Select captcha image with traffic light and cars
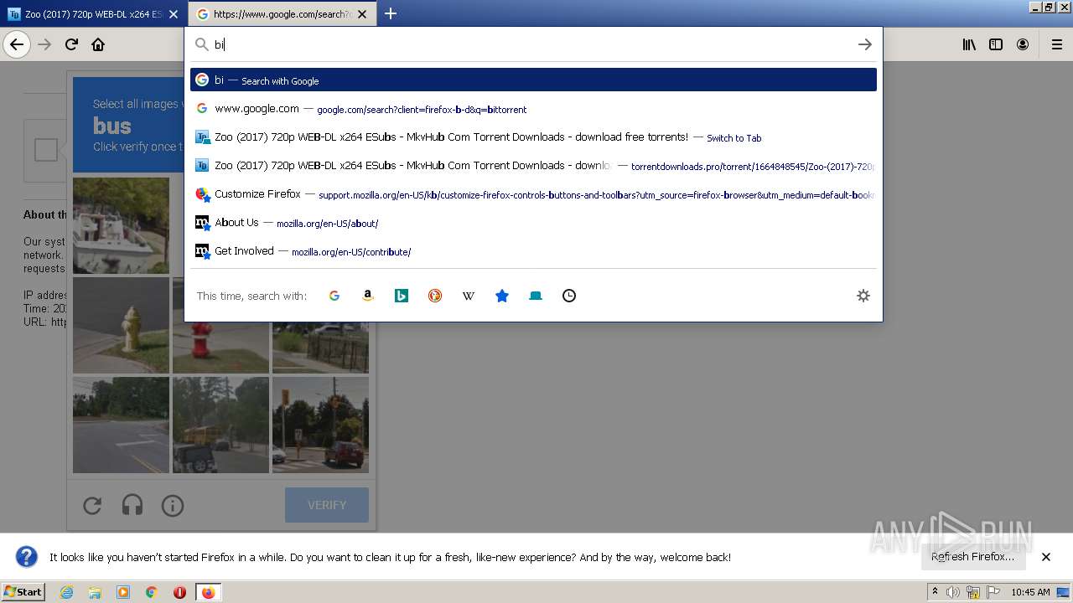Screen dimensions: 1073x603 pyautogui.click(x=320, y=425)
